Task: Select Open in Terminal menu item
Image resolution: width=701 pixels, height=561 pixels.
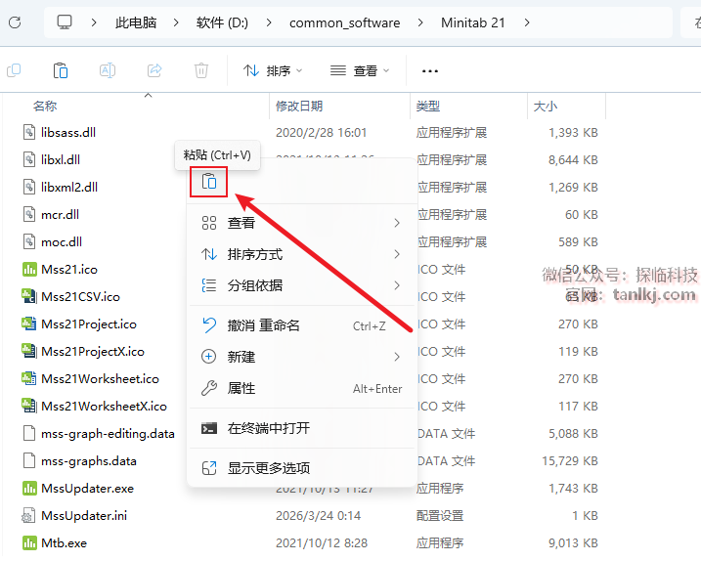Action: tap(302, 428)
